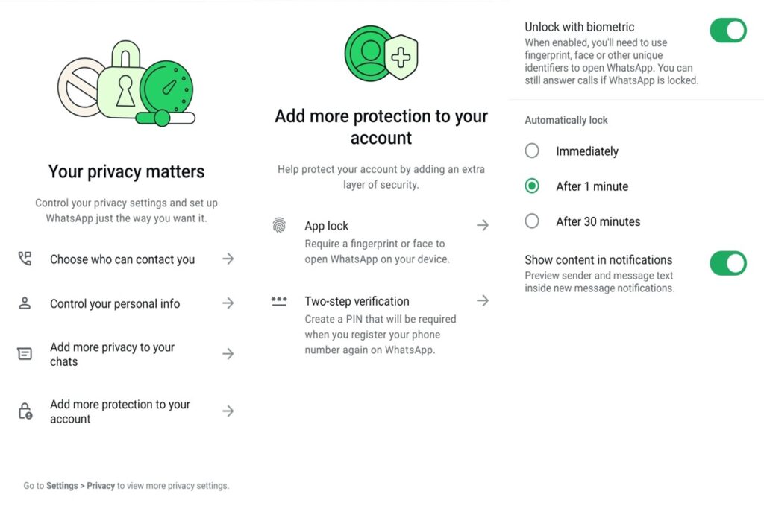The height and width of the screenshot is (509, 764).
Task: Choose the After 1 minute option
Action: 577,186
